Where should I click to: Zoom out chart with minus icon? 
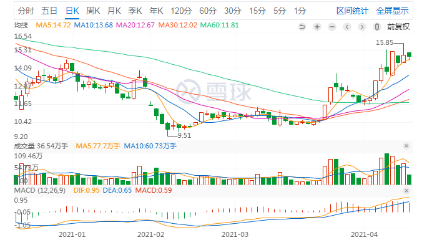coord(332,27)
